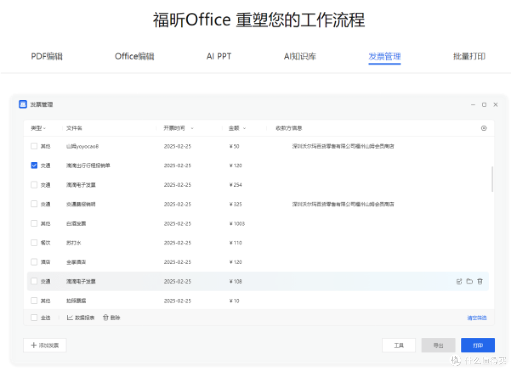Click the ¥108 amount cell
Screen dimensions: 511x371
point(236,282)
